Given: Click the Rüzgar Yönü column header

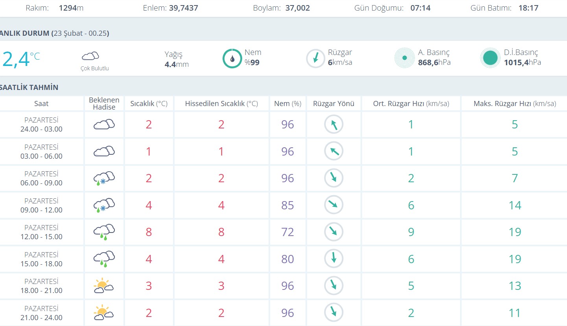Looking at the screenshot, I should click(x=333, y=104).
